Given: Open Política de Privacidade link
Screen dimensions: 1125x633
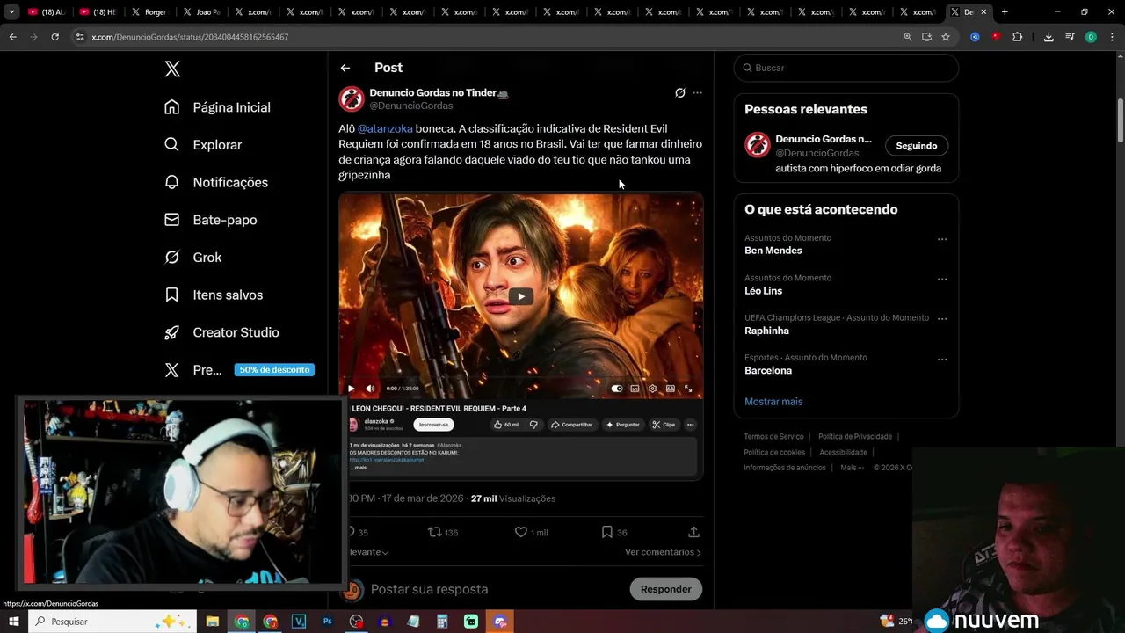Looking at the screenshot, I should pyautogui.click(x=855, y=437).
